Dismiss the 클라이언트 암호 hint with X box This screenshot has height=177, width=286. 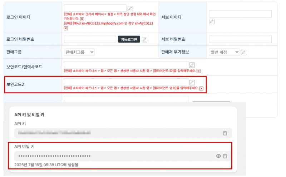(x=201, y=89)
